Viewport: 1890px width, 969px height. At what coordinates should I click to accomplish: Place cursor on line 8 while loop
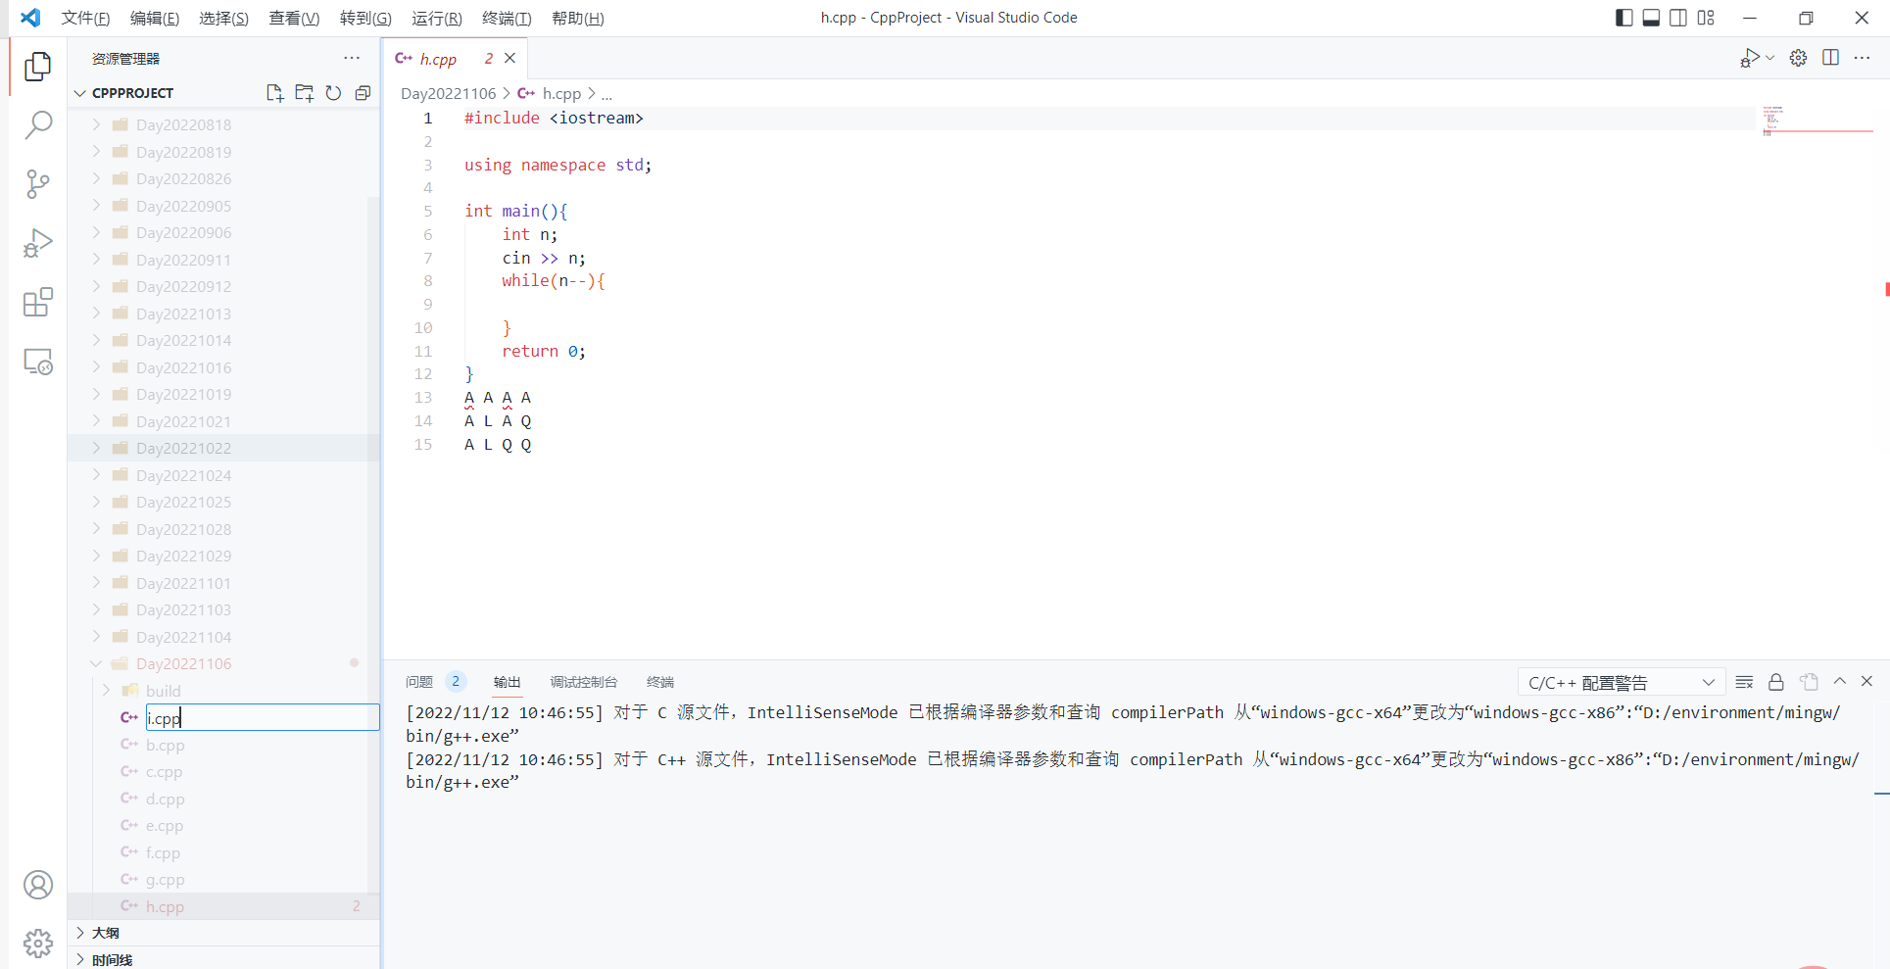(x=553, y=281)
